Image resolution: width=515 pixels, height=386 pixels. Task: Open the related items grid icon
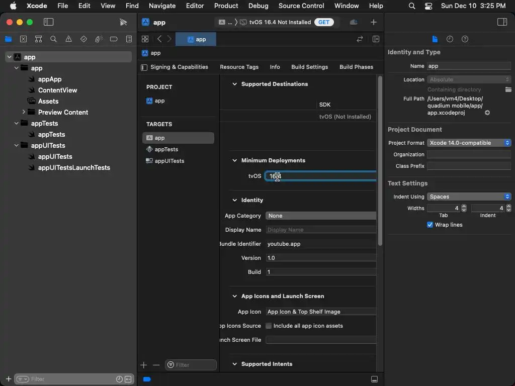[145, 39]
